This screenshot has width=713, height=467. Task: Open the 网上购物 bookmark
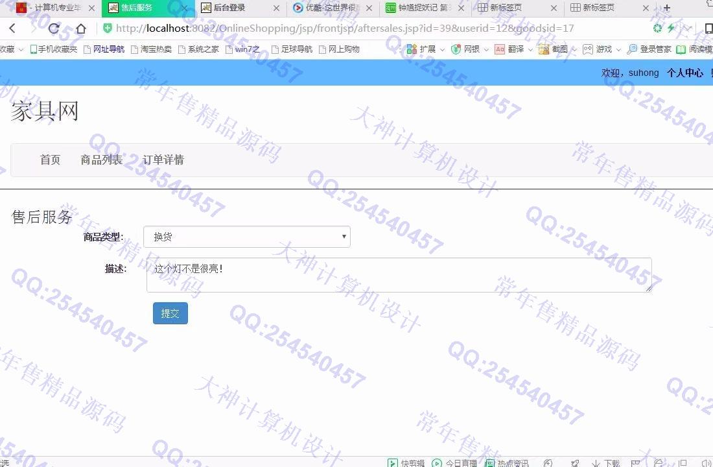pyautogui.click(x=339, y=49)
